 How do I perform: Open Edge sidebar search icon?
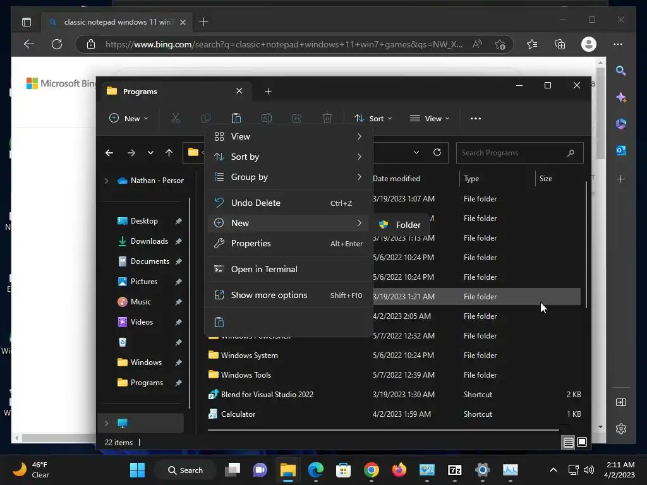point(621,71)
